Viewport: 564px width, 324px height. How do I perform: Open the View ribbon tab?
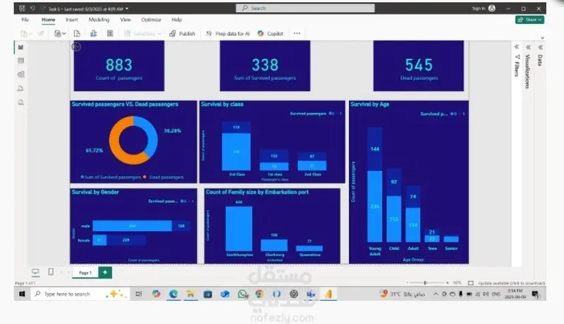click(125, 20)
